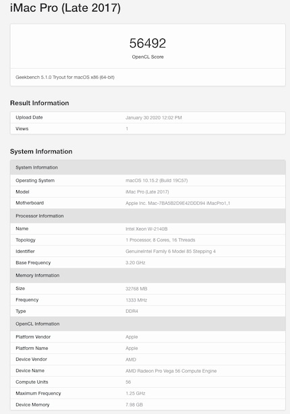The width and height of the screenshot is (290, 414).
Task: Click the large System Information heading
Action: click(x=41, y=152)
